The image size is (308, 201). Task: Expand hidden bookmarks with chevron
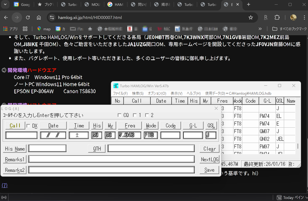click(260, 29)
